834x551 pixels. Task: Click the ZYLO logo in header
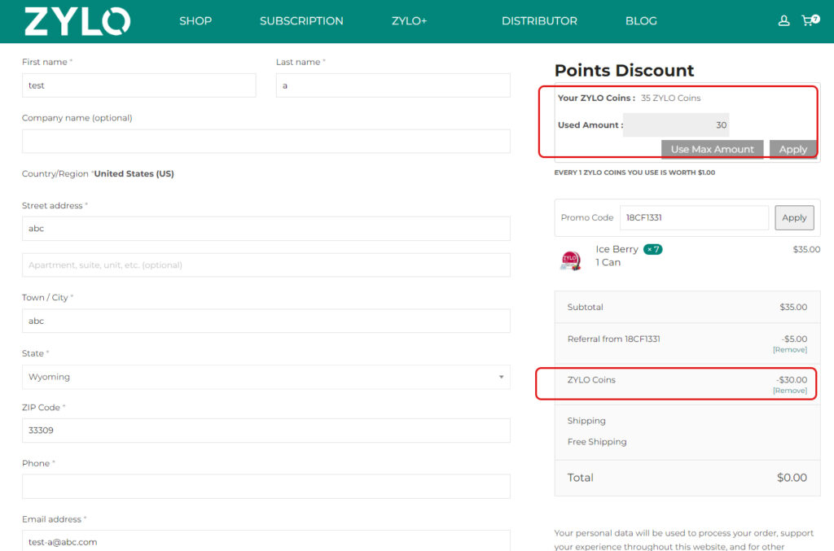(77, 21)
